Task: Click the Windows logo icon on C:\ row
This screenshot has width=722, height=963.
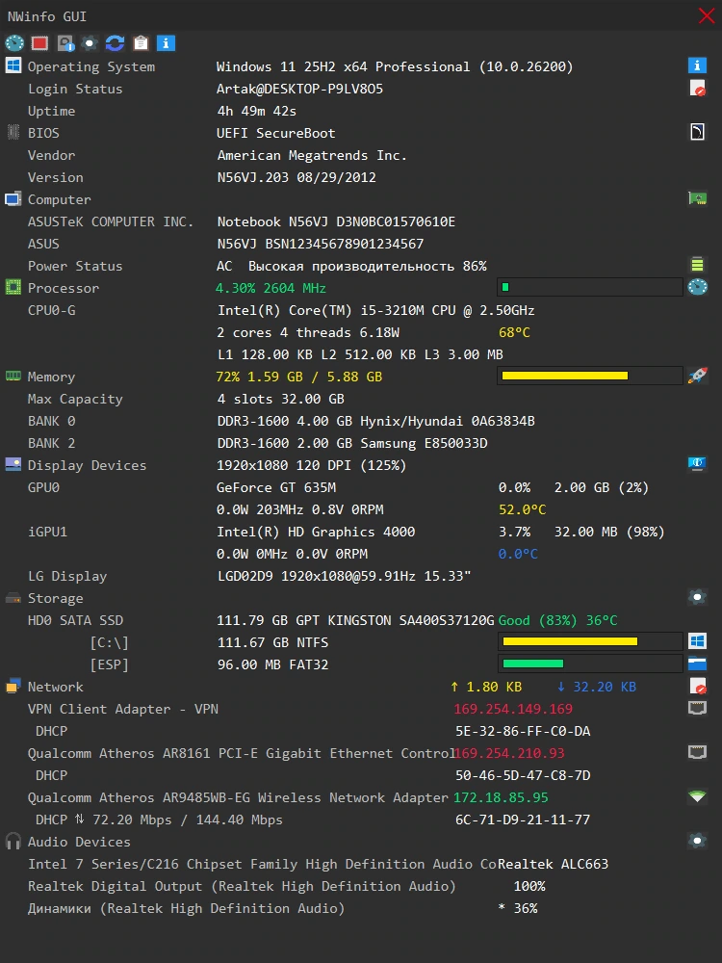Action: 697,641
